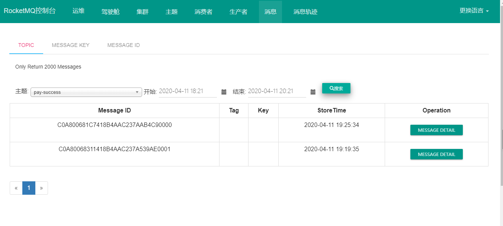Go to the previous page arrow
This screenshot has width=503, height=226.
[x=16, y=188]
